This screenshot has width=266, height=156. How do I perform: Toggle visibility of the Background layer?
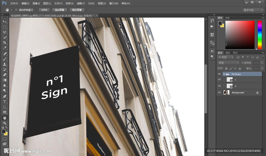[x=219, y=92]
